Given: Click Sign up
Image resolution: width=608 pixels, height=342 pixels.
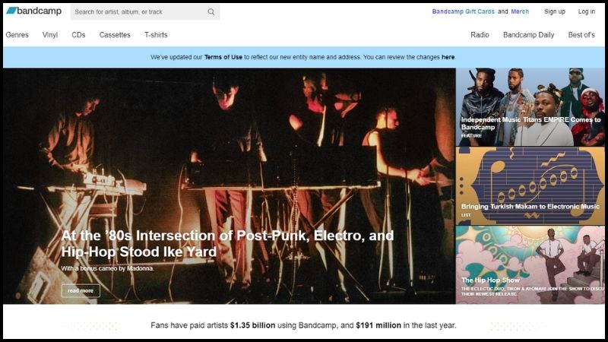Looking at the screenshot, I should (555, 12).
